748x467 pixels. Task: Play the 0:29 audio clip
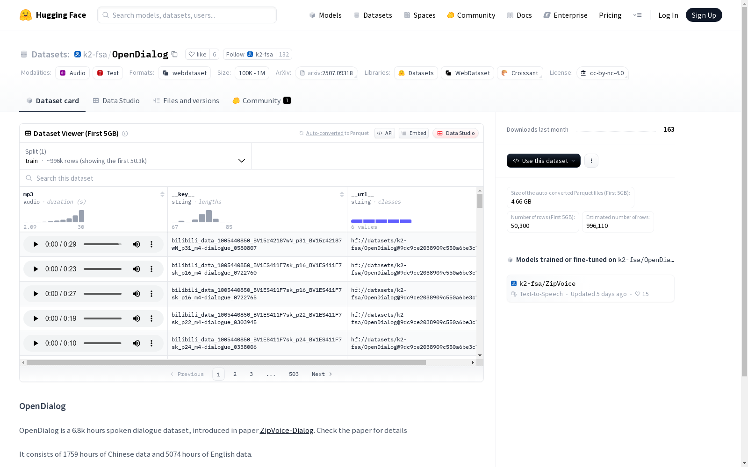tap(36, 244)
